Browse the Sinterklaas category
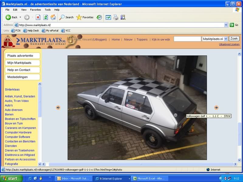 [12, 89]
